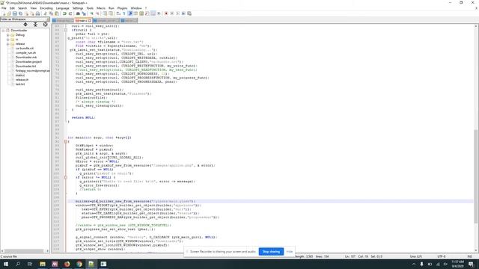The width and height of the screenshot is (479, 269).
Task: Collapse the Downloader root folder
Action: (3, 31)
